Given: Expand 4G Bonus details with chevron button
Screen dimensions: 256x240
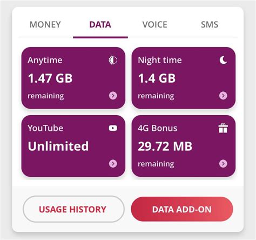Looking at the screenshot, I should (x=223, y=164).
